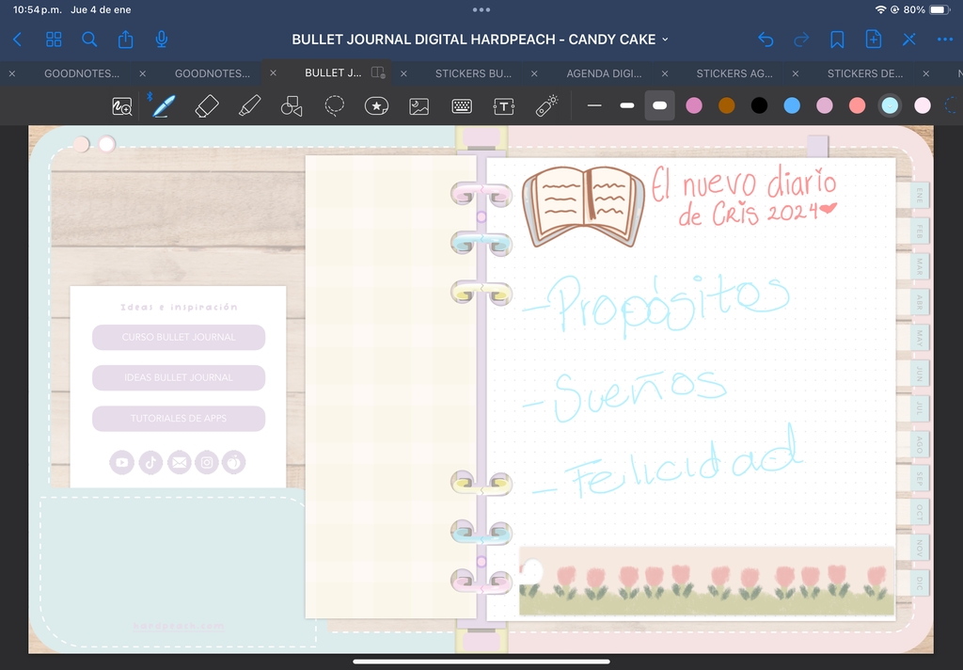This screenshot has height=670, width=963.
Task: Expand the iPad multitasking dots menu
Action: (481, 9)
